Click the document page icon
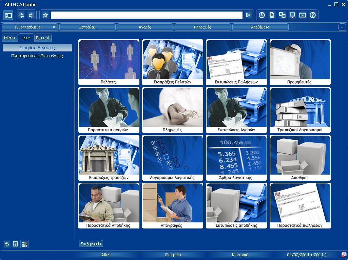This screenshot has width=348, height=260. tap(272, 15)
